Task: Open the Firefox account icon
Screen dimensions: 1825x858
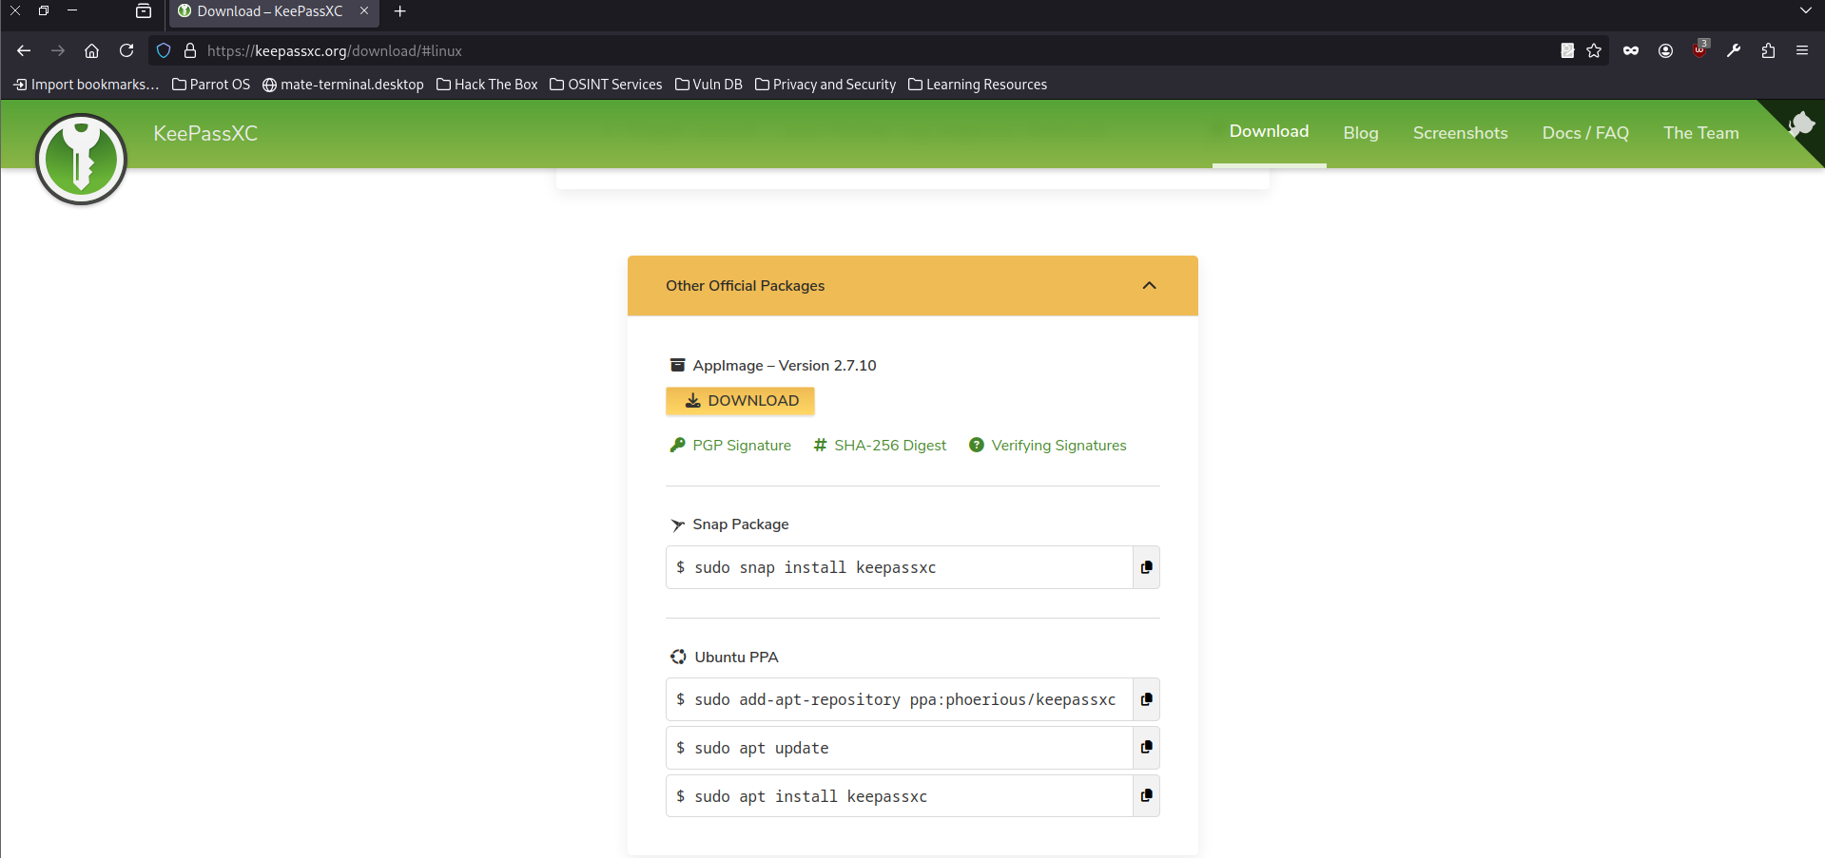Action: [x=1665, y=50]
